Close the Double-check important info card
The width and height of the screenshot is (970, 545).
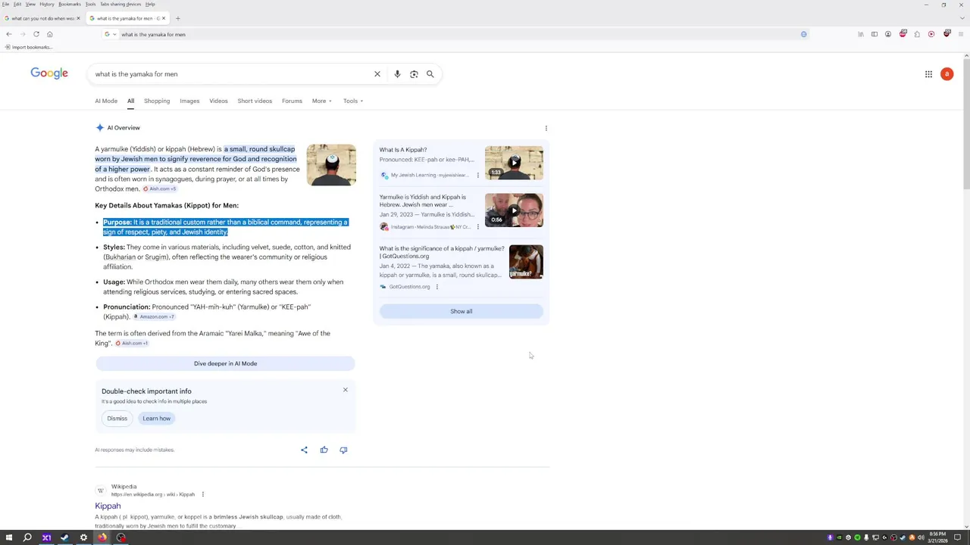(x=345, y=390)
